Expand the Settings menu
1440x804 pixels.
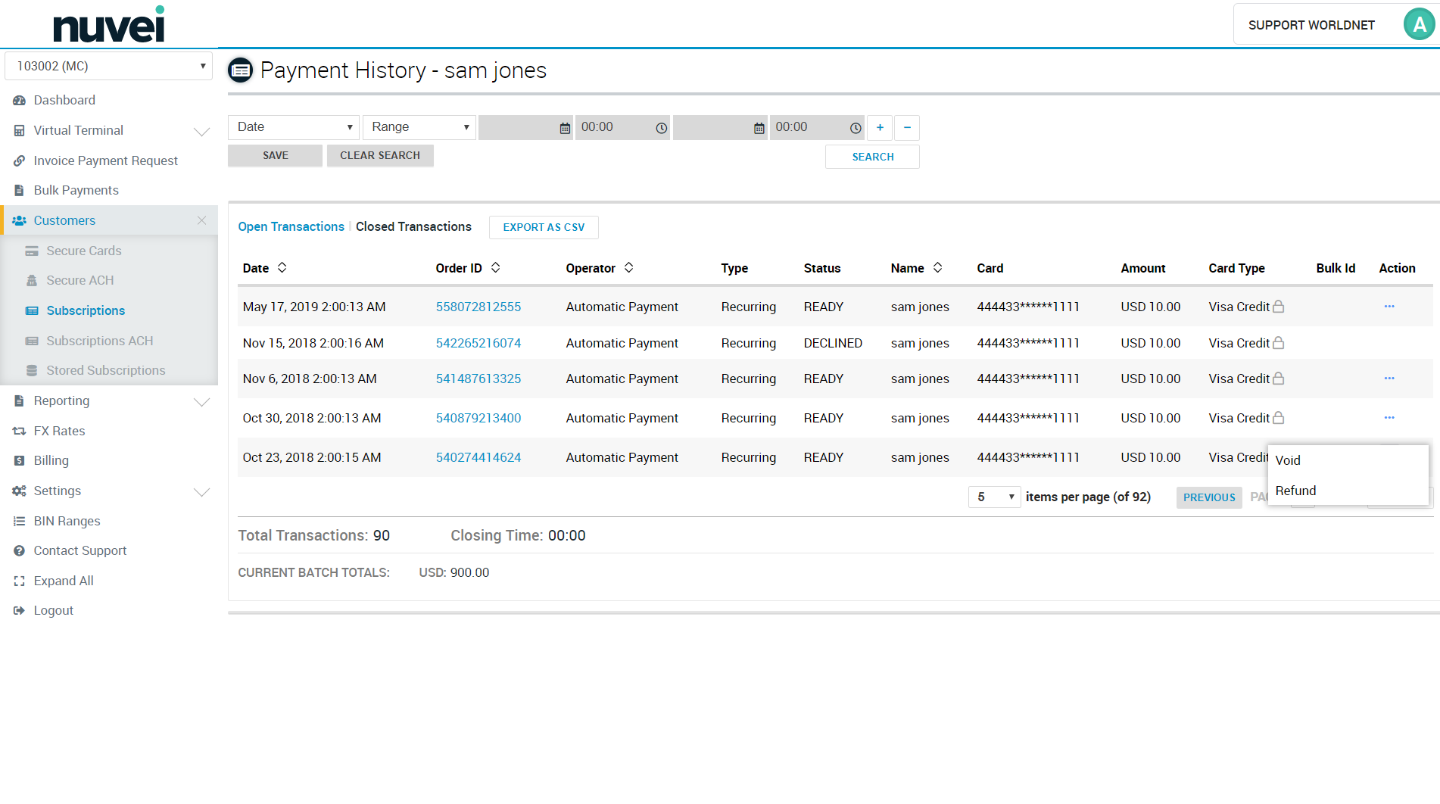pyautogui.click(x=202, y=491)
